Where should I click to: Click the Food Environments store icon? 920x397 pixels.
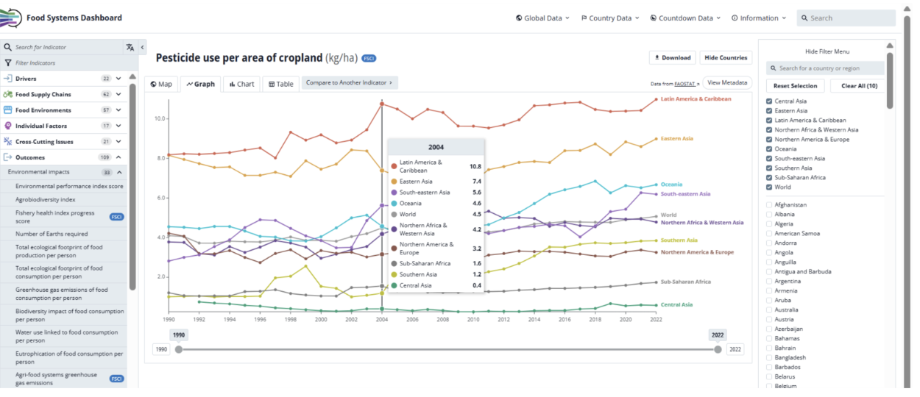[8, 110]
